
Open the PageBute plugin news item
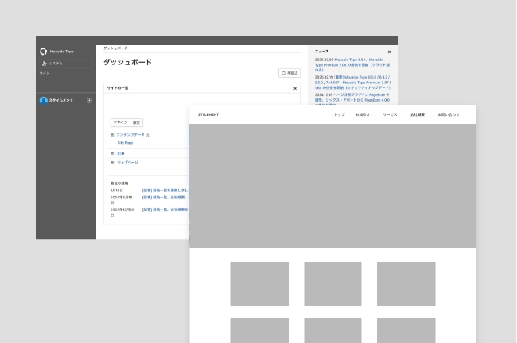tap(352, 99)
